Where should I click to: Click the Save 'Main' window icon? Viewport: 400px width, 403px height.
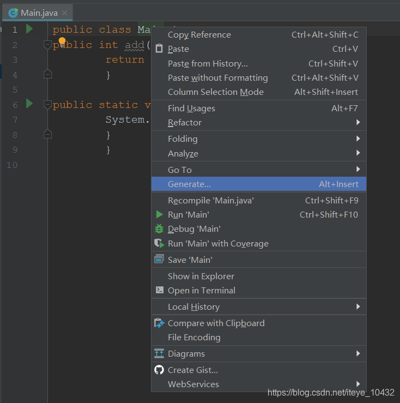(x=159, y=259)
